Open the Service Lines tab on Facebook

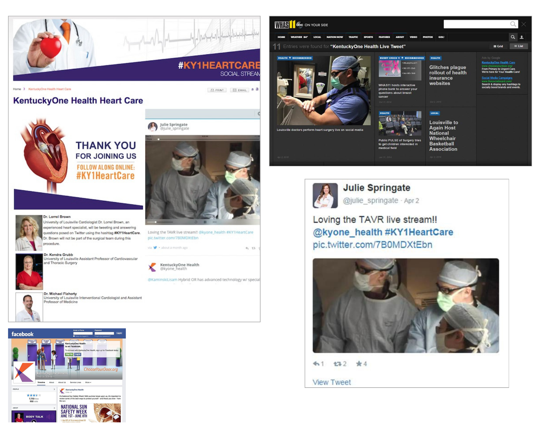click(x=75, y=383)
